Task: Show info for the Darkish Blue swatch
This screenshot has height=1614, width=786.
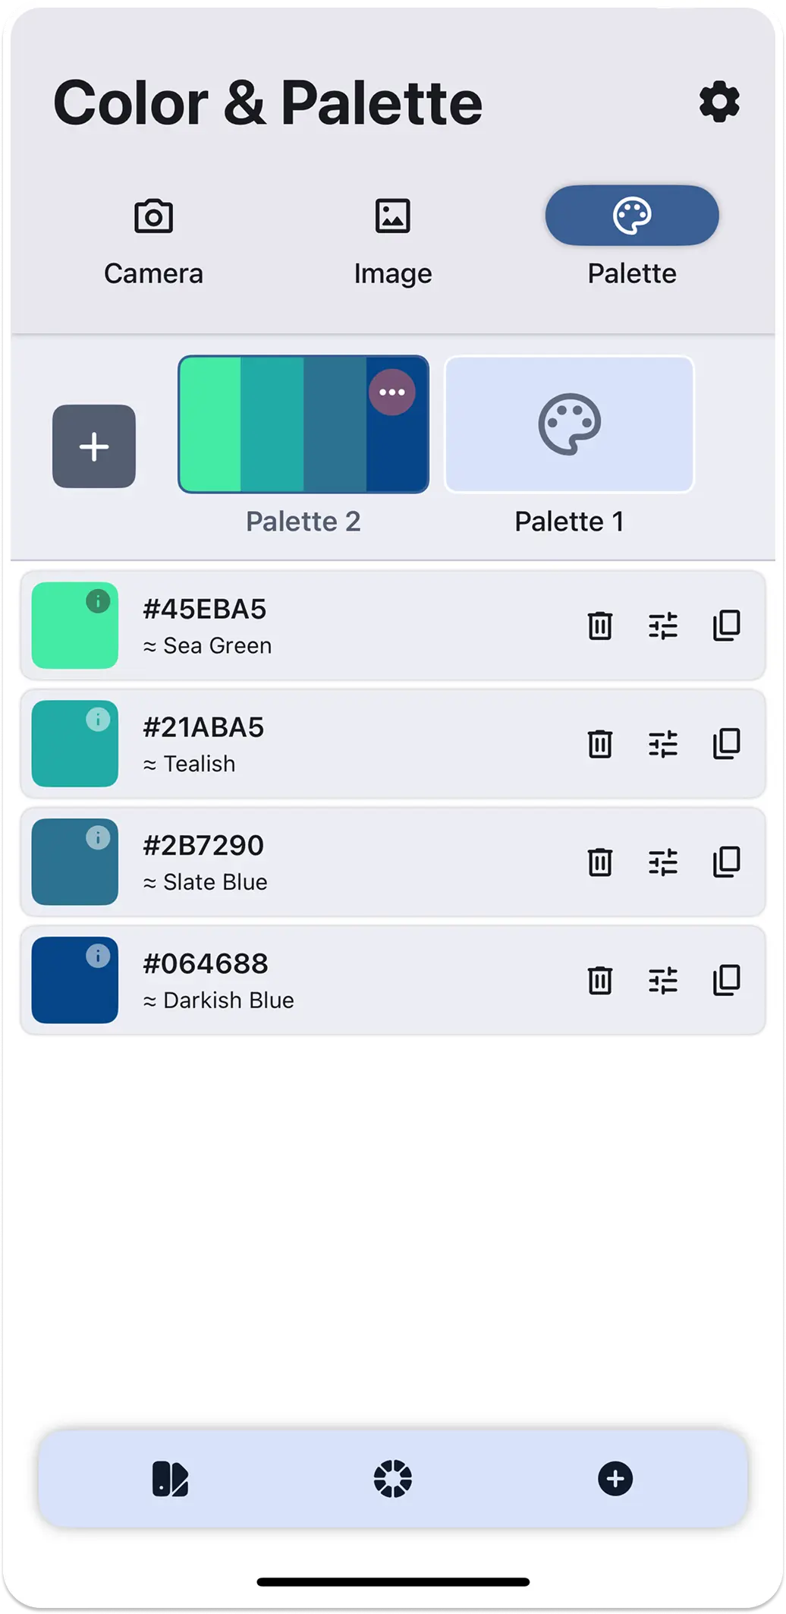Action: [x=97, y=957]
